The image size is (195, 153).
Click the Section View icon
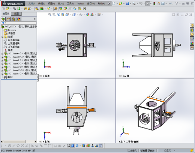pos(63,15)
